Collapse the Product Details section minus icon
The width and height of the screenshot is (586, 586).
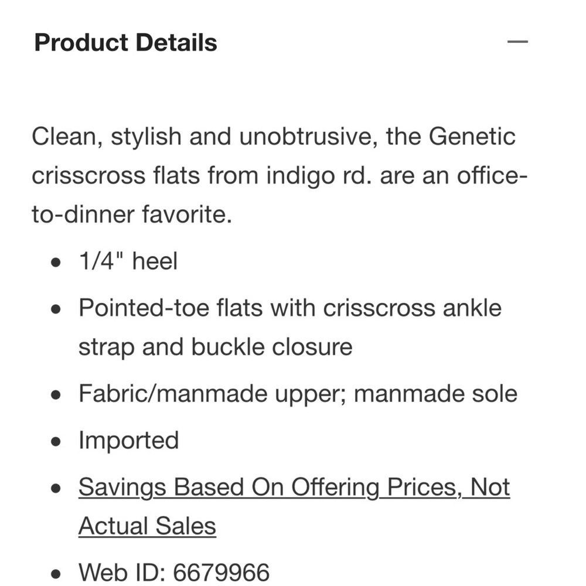click(x=517, y=42)
